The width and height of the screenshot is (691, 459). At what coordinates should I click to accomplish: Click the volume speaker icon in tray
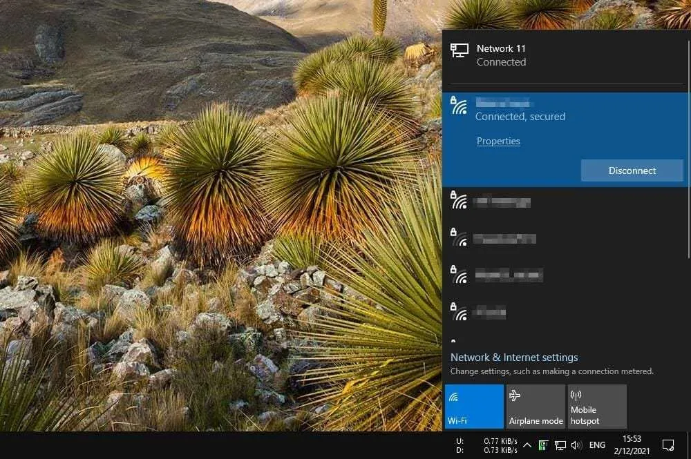pos(576,445)
